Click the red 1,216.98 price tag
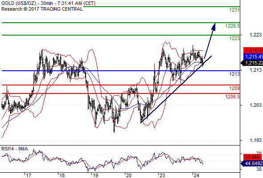The width and height of the screenshot is (263, 178). [x=253, y=50]
